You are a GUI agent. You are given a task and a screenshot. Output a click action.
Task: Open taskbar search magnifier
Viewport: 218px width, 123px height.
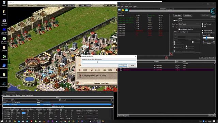(x=6, y=121)
